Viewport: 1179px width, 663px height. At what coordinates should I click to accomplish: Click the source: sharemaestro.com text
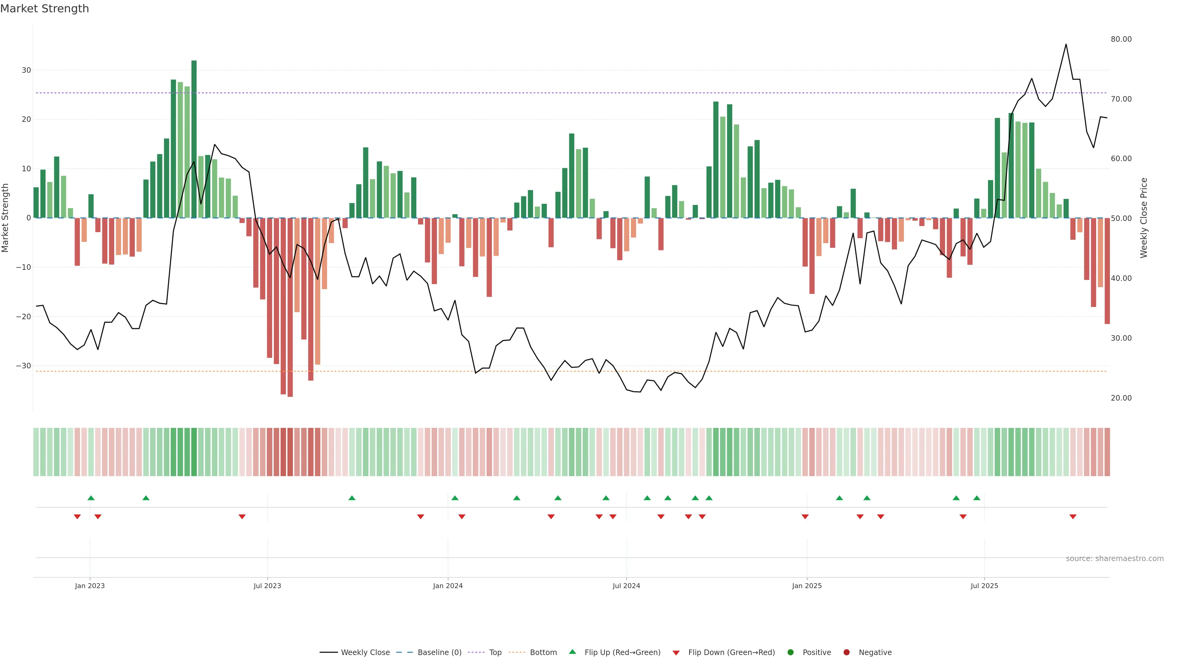coord(1115,559)
